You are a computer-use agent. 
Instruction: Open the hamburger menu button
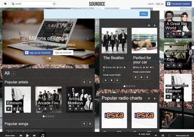5,4
